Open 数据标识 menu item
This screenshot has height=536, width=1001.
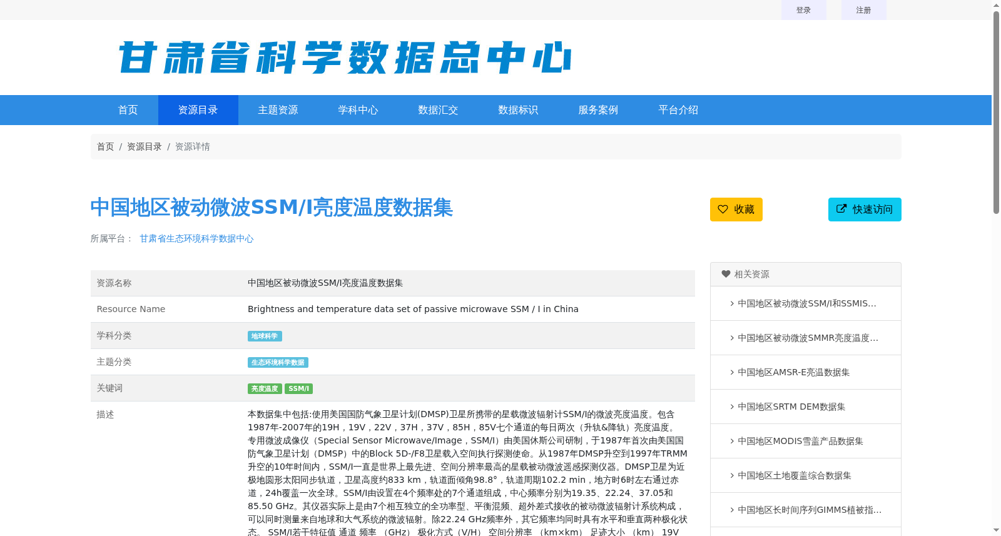pos(519,110)
